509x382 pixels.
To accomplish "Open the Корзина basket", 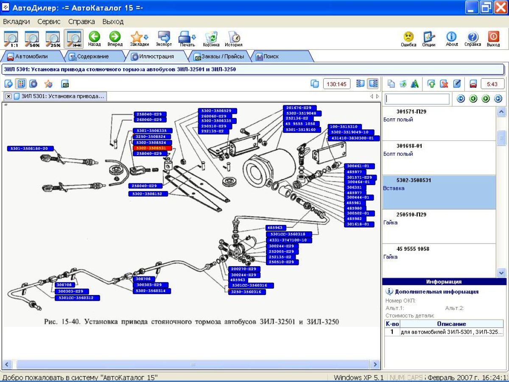I will [211, 39].
